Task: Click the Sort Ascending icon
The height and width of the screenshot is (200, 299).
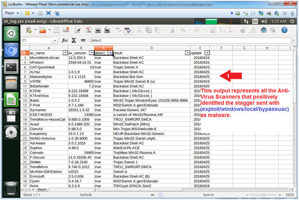Action: [222, 30]
